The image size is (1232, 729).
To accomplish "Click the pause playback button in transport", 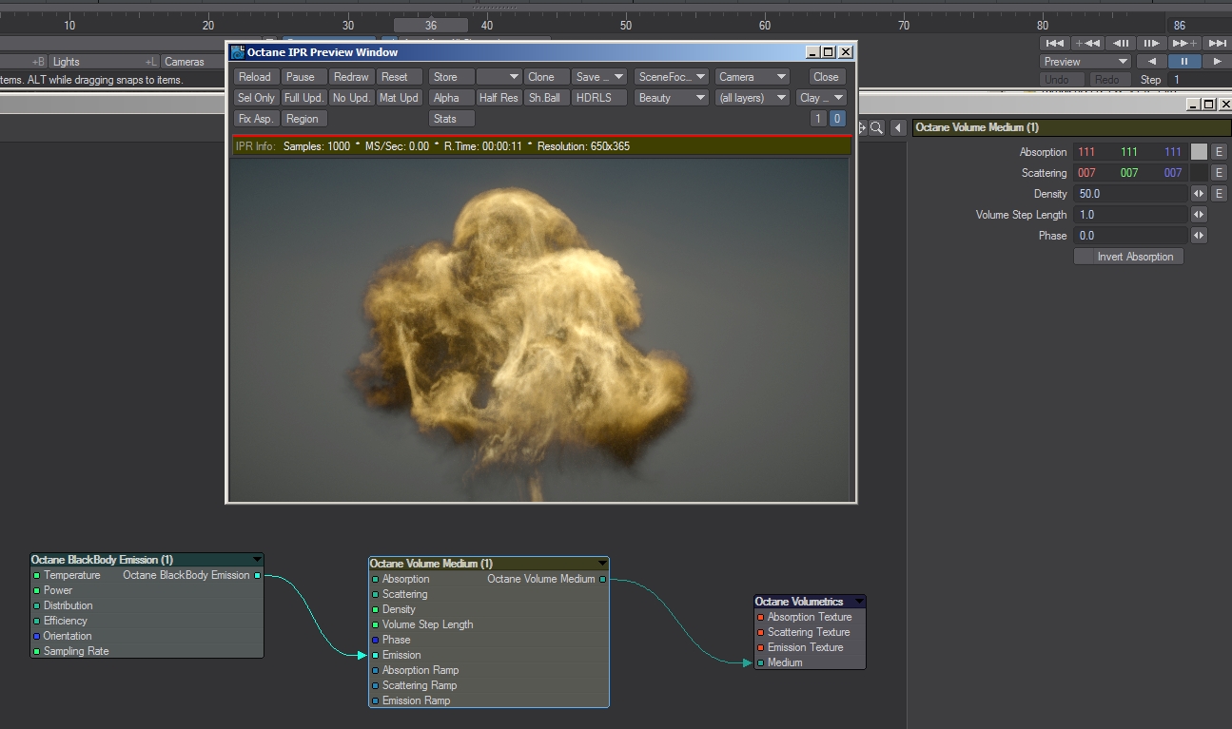I will (1183, 62).
